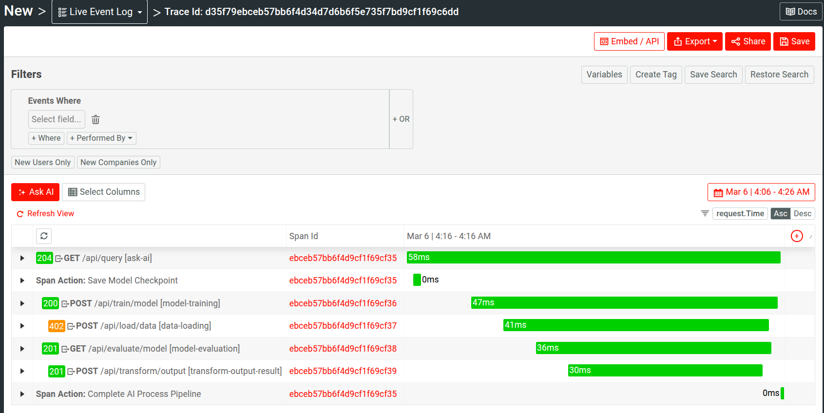Open the Embed / API dialog
The height and width of the screenshot is (413, 824).
(x=629, y=41)
